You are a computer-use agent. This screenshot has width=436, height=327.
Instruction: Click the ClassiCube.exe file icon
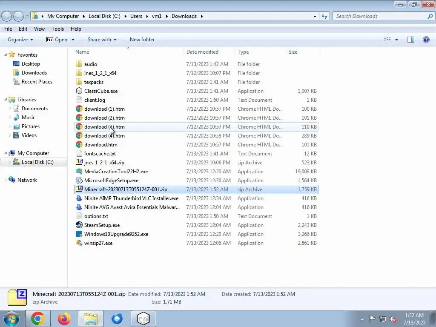click(79, 91)
